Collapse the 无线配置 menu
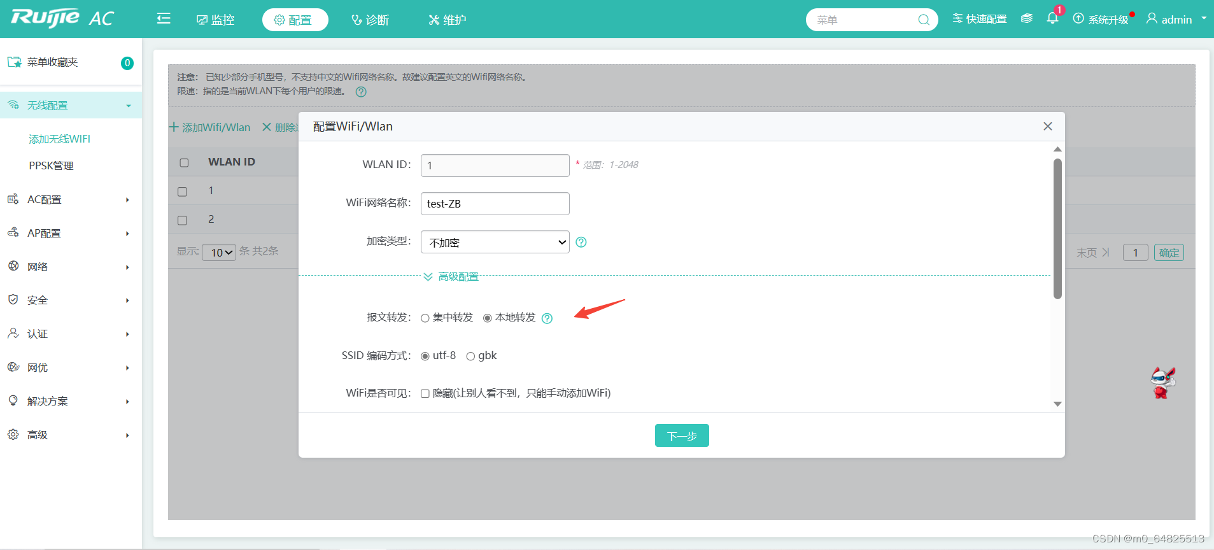 [129, 106]
